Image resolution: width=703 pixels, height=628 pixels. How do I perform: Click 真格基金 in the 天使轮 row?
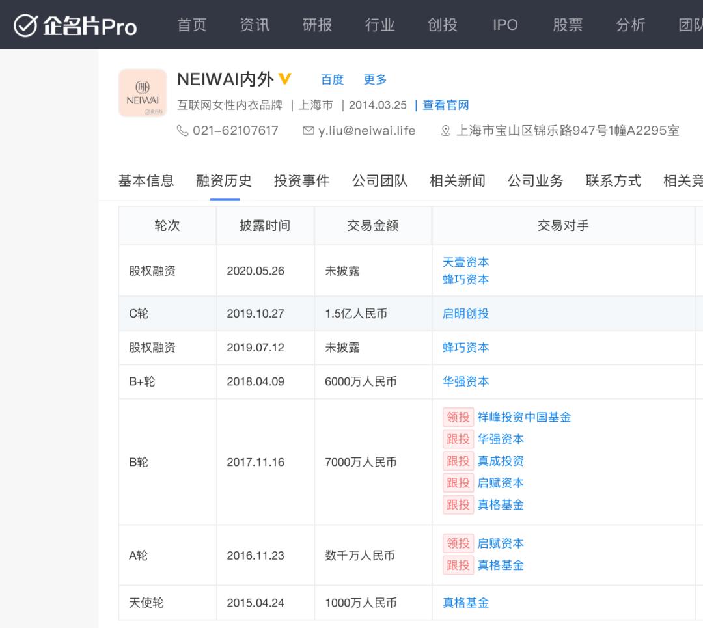465,603
